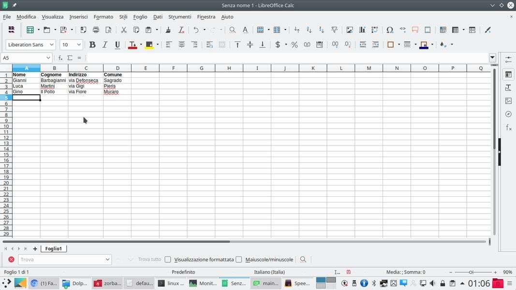
Task: Align text right icon
Action: [x=194, y=45]
